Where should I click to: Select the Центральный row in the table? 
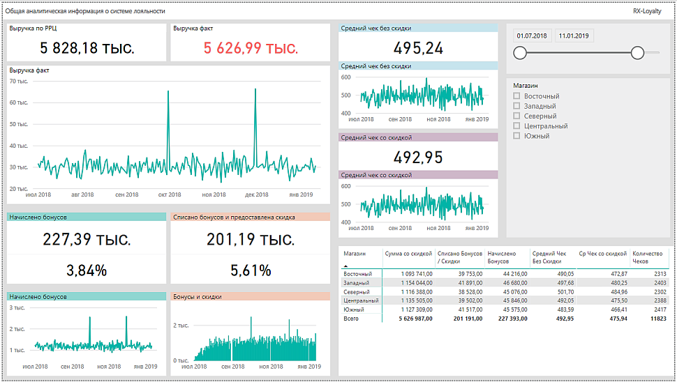pyautogui.click(x=361, y=300)
